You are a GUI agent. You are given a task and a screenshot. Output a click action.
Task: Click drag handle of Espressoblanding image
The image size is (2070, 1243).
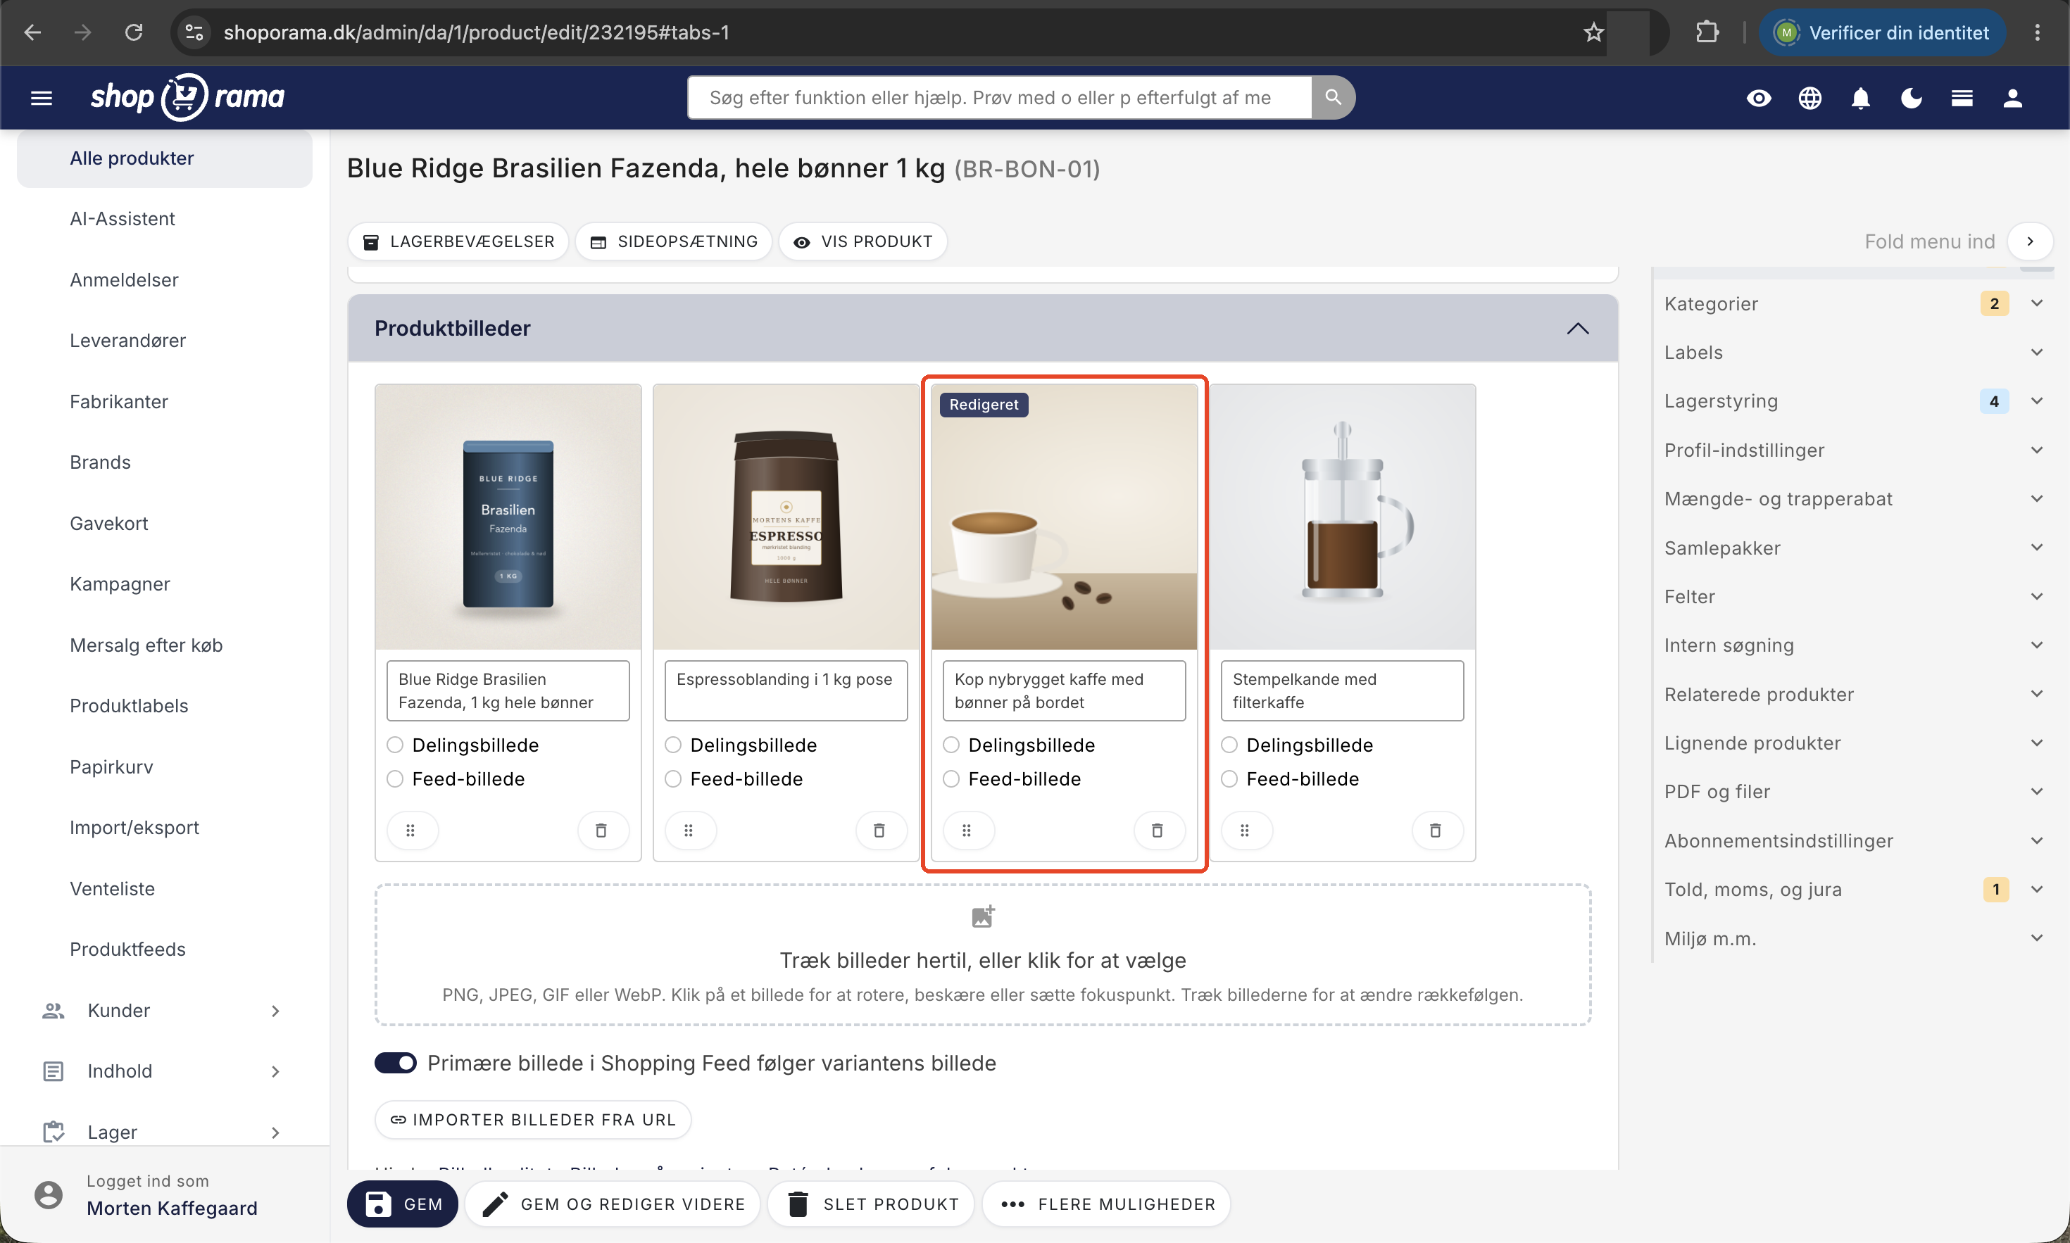689,830
